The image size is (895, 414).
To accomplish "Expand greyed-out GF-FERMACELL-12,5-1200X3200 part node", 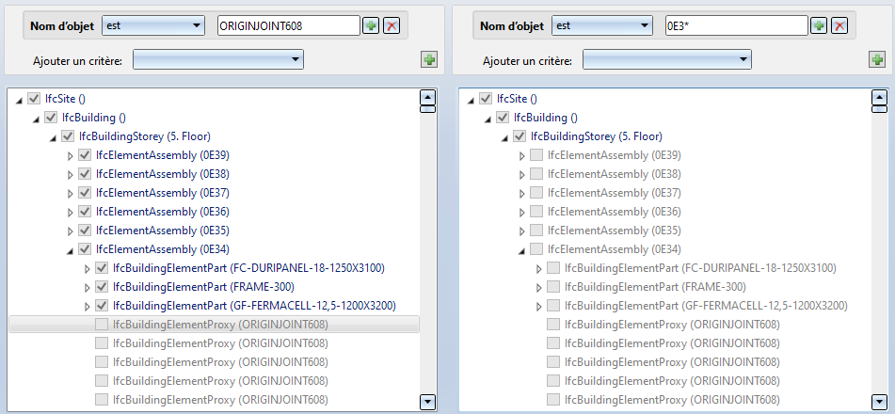I will point(539,306).
